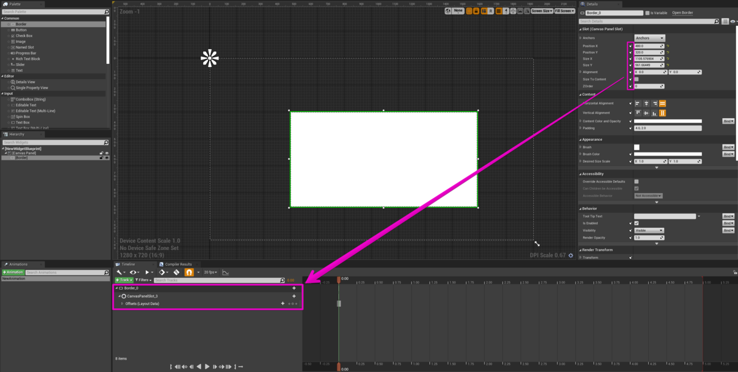Click the auto-key icon in Timeline toolbar
Image resolution: width=738 pixels, height=372 pixels.
(177, 272)
